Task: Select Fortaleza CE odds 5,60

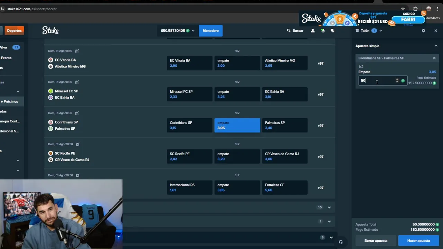Action: [284, 187]
